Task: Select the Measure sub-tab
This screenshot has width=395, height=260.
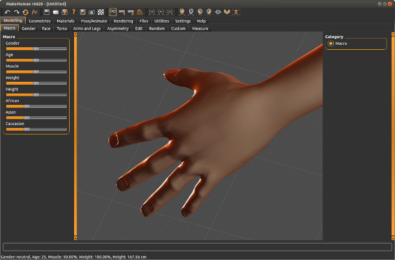Action: pos(200,29)
